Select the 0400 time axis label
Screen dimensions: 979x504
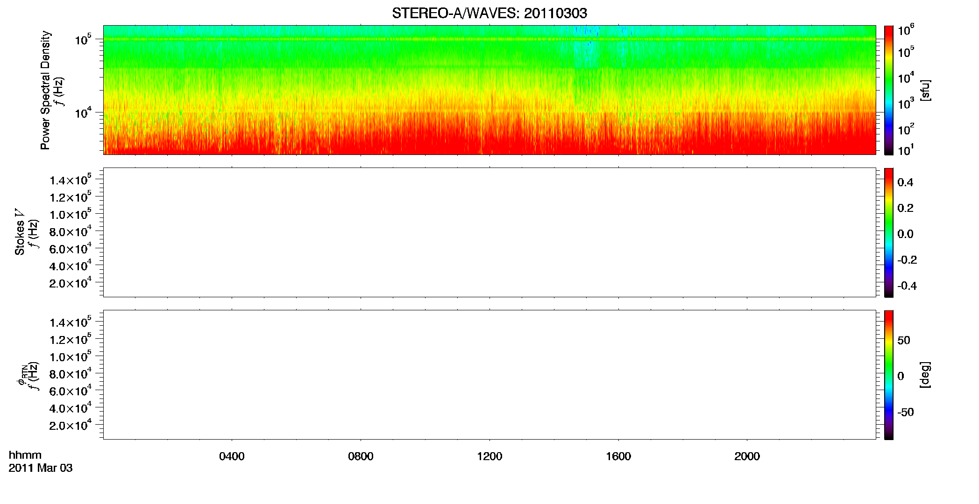coord(232,456)
